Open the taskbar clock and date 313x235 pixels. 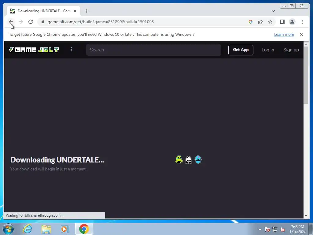pyautogui.click(x=297, y=229)
